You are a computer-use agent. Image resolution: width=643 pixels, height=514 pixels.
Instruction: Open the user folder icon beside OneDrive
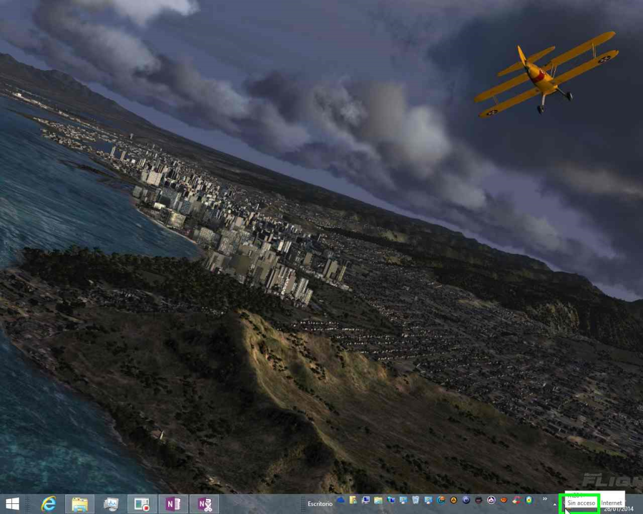pos(353,500)
